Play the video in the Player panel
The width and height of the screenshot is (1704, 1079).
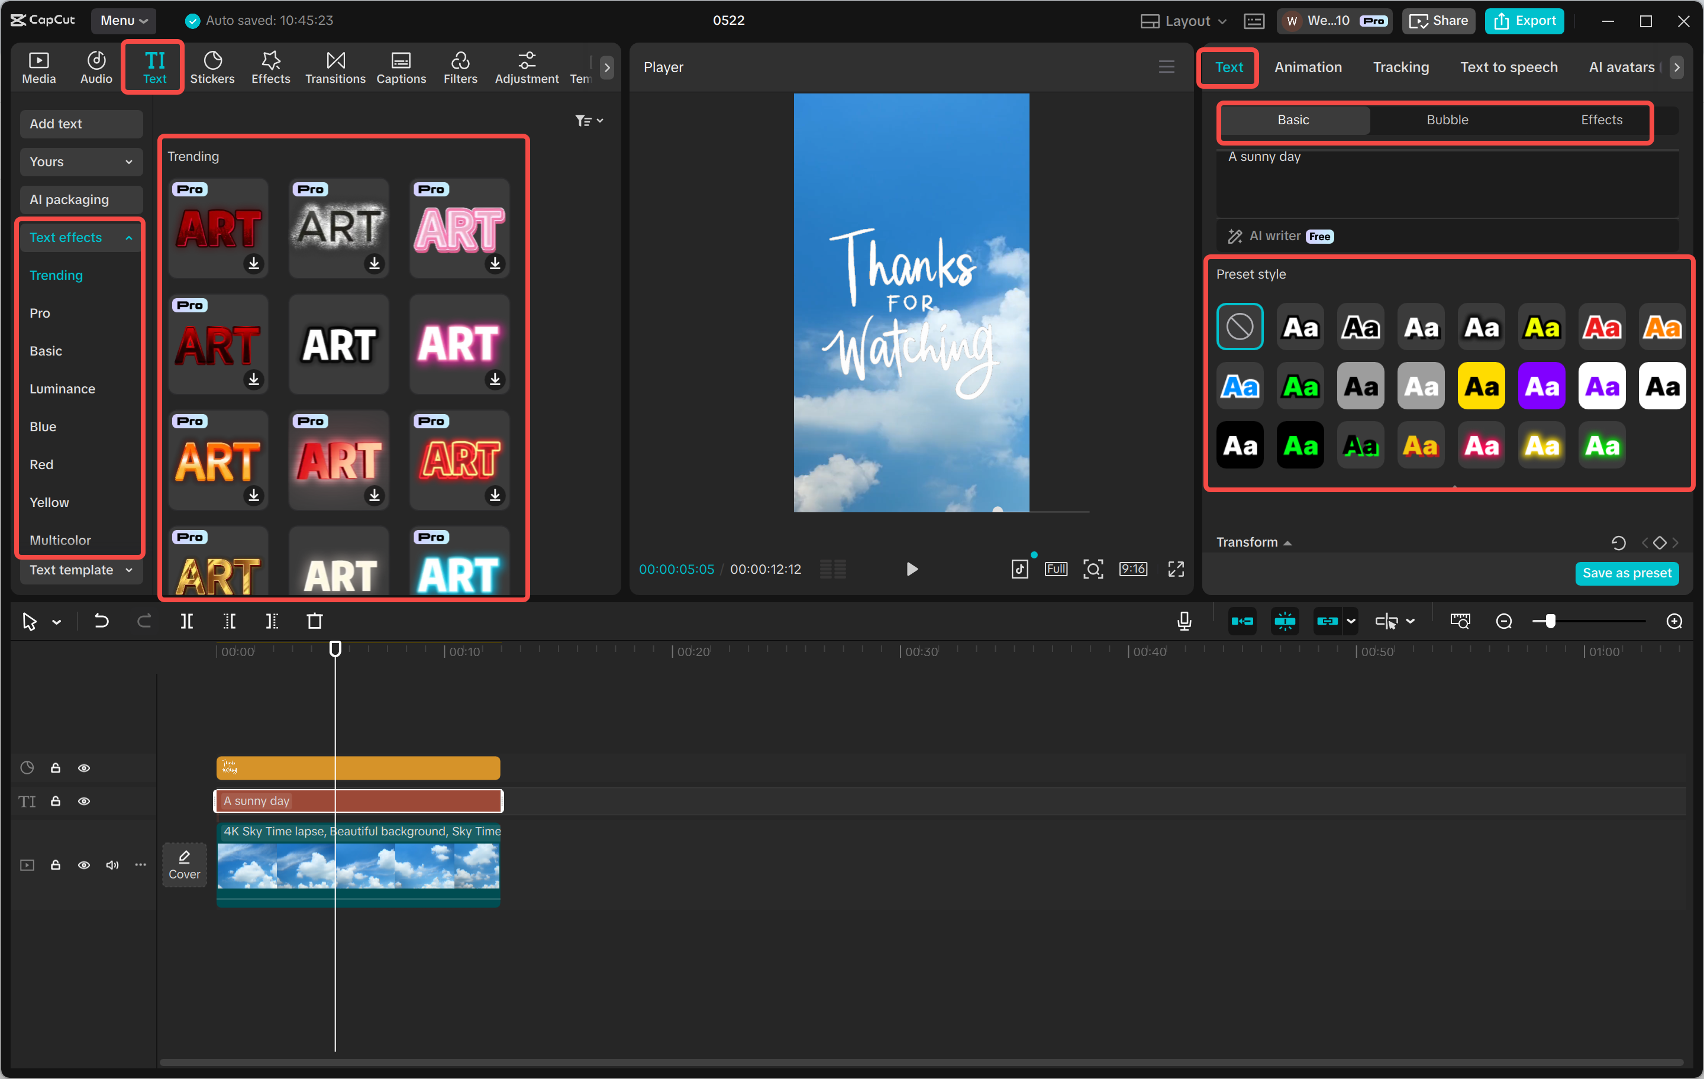pos(911,568)
